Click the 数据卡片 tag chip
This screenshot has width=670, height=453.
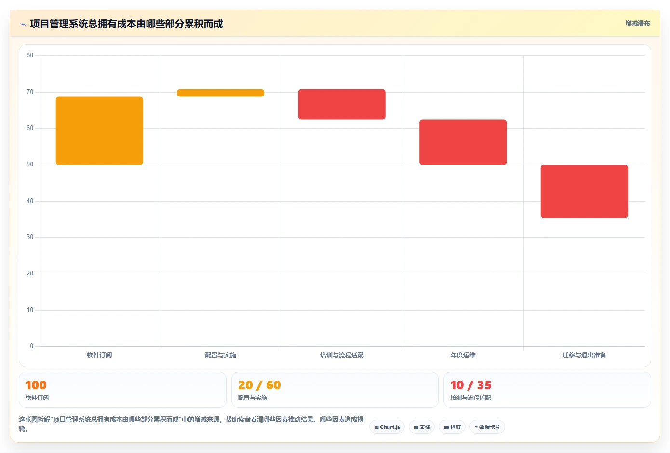pos(487,427)
